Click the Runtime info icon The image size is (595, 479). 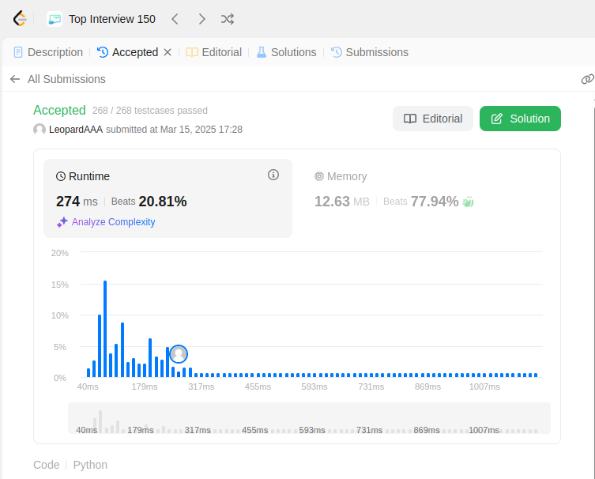273,175
